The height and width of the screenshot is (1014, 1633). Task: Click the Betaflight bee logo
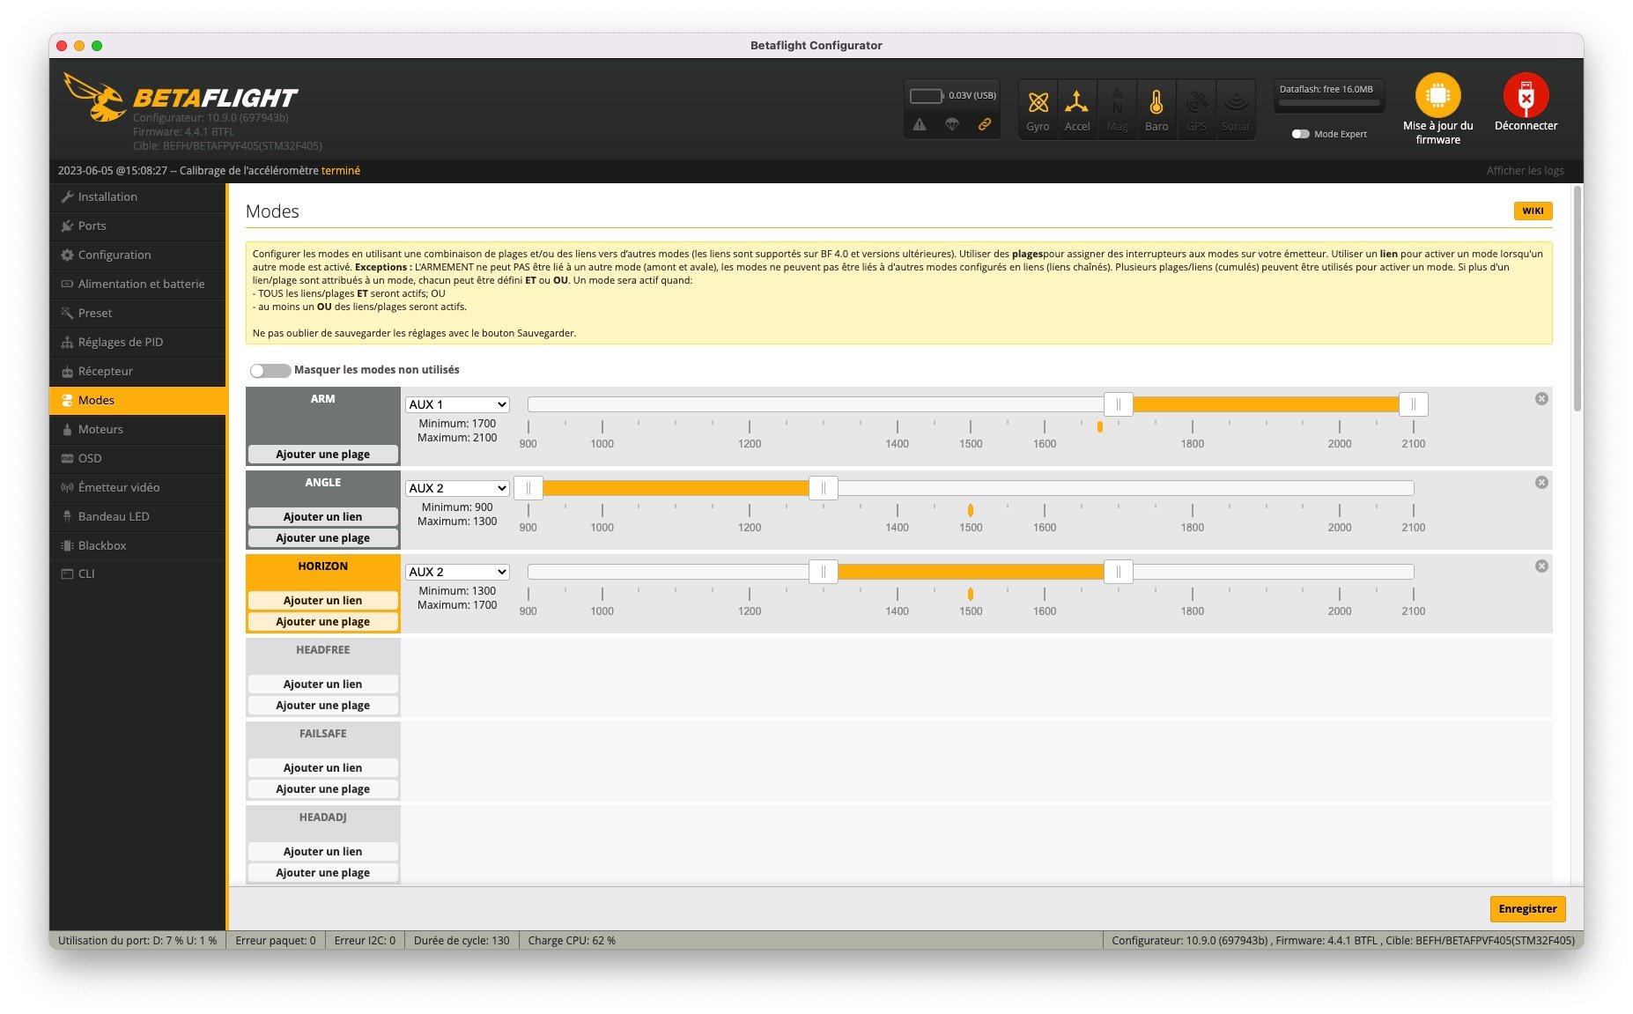tap(95, 97)
